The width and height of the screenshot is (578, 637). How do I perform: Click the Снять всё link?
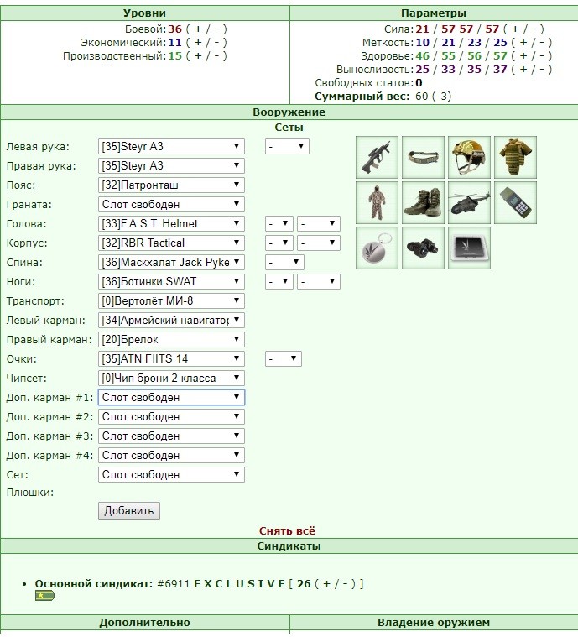[x=287, y=531]
